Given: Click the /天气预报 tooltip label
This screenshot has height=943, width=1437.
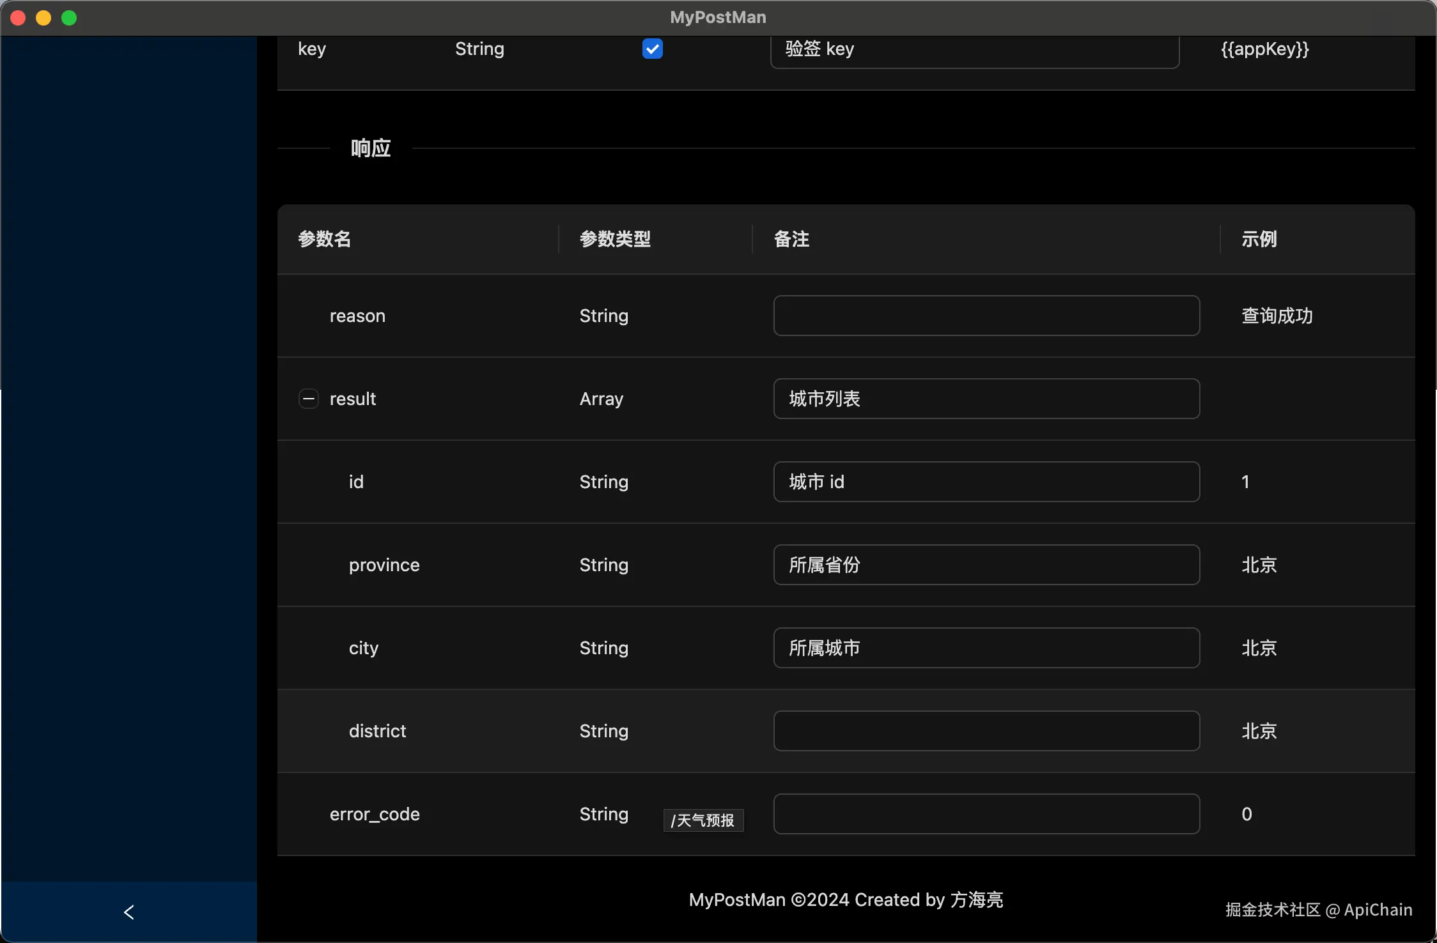Looking at the screenshot, I should pyautogui.click(x=703, y=820).
